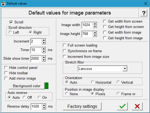The height and width of the screenshot is (113, 150).
Task: Confirm with the green checkmark icon
Action: click(x=122, y=106)
